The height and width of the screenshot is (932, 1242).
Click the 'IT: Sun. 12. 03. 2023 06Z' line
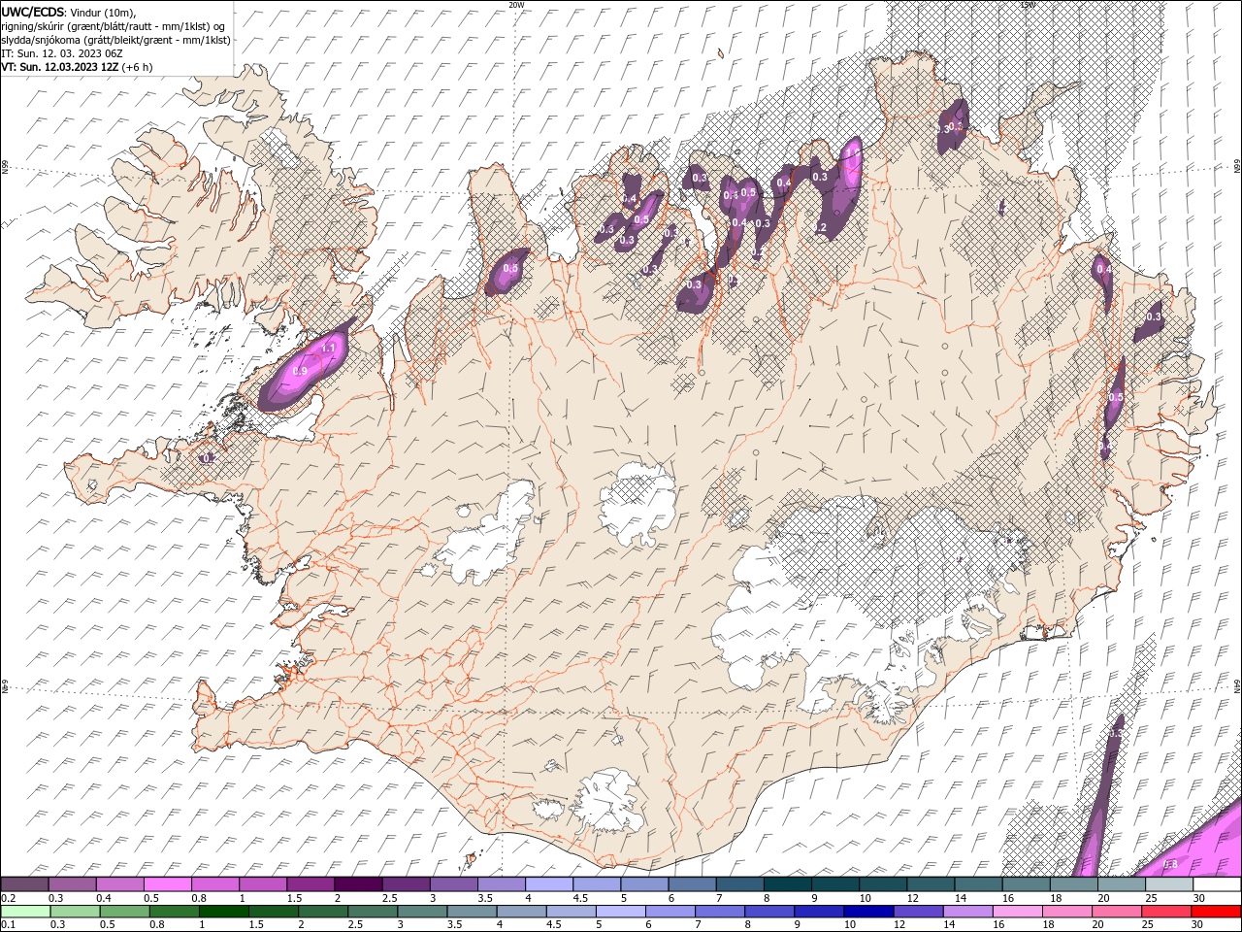click(x=62, y=53)
